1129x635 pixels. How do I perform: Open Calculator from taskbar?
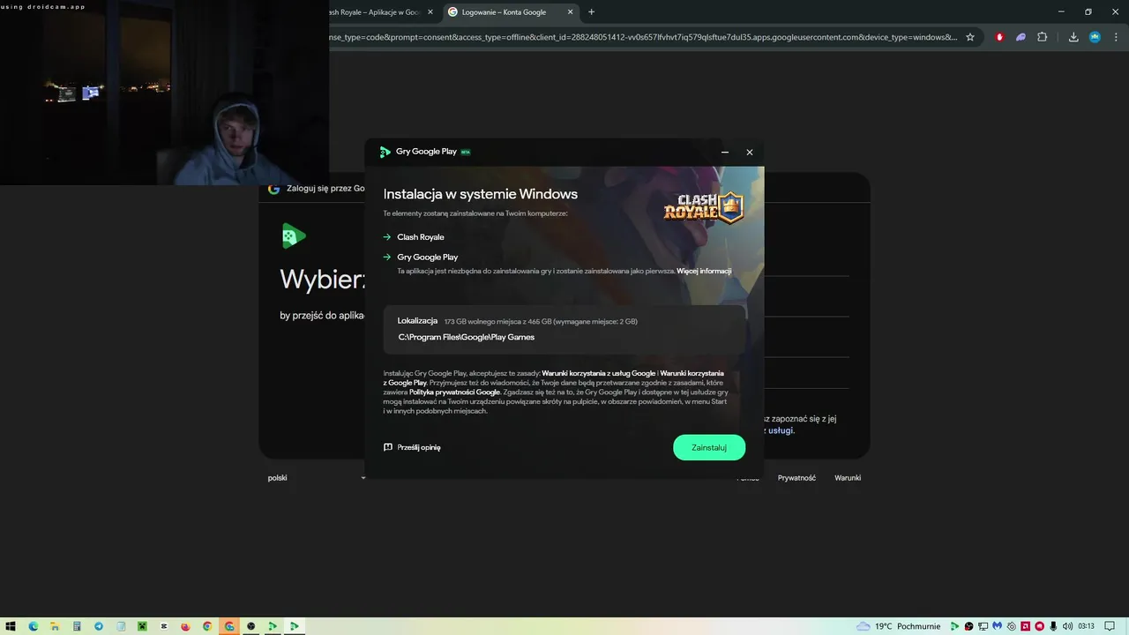[x=77, y=626]
